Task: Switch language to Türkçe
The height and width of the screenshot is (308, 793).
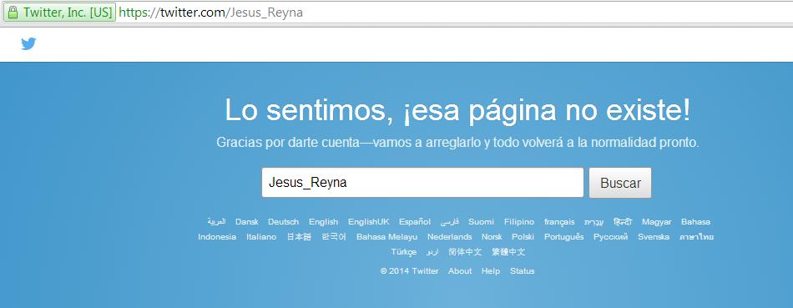Action: [403, 252]
